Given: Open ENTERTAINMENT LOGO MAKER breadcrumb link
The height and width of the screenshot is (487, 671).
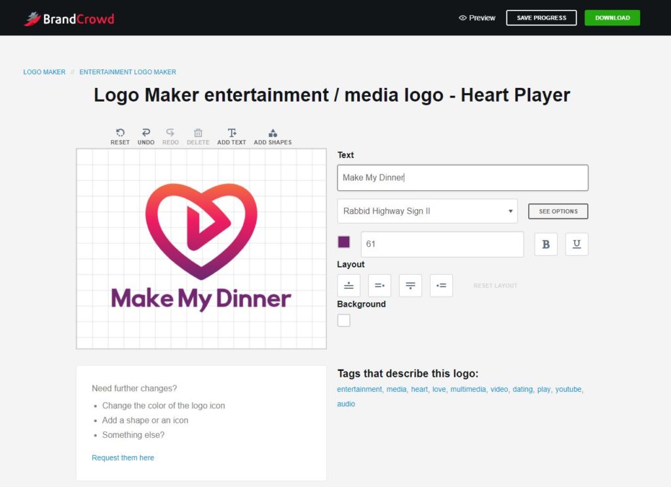Looking at the screenshot, I should pyautogui.click(x=128, y=72).
